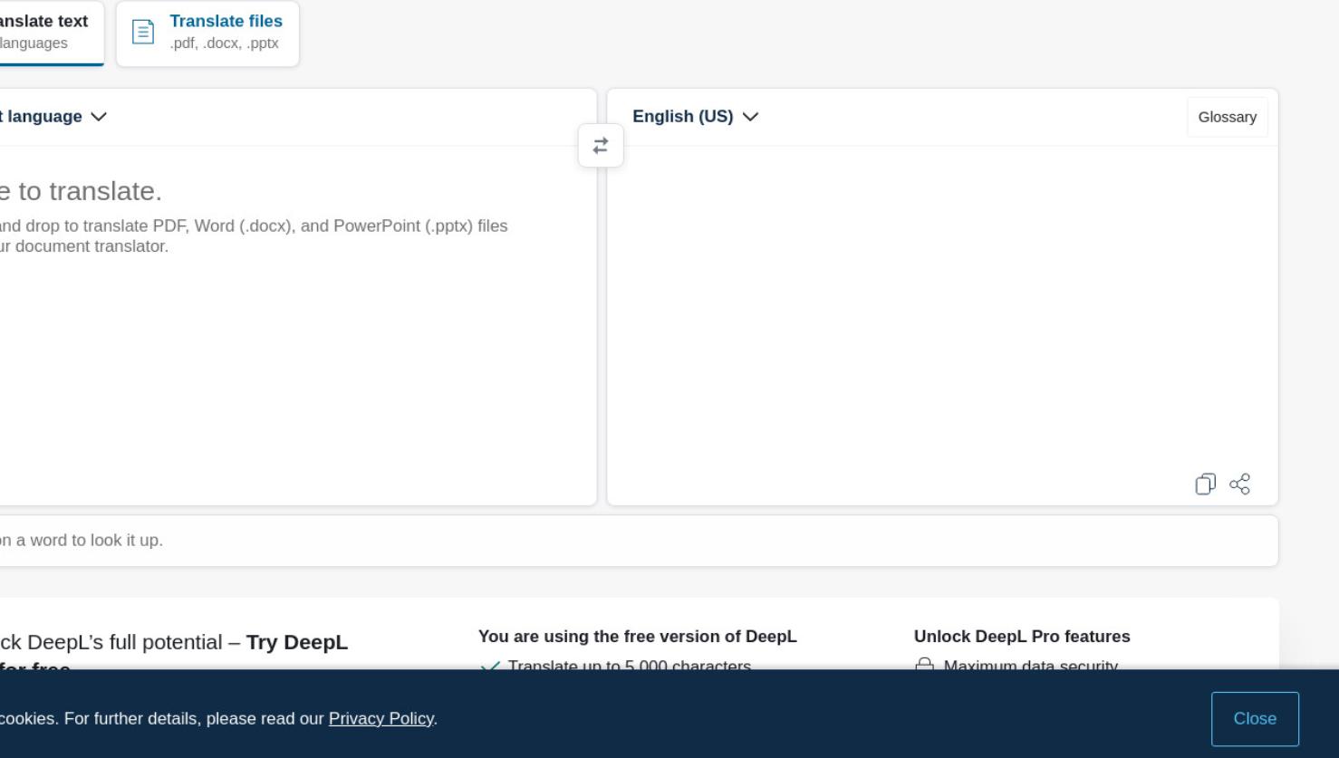Open the source language dropdown
Viewport: 1339px width, 758px height.
(53, 117)
